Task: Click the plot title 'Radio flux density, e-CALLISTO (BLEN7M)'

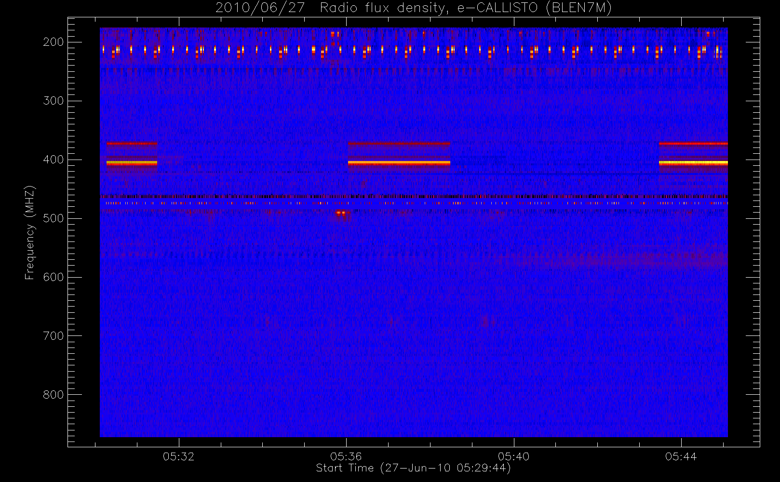Action: click(x=466, y=8)
